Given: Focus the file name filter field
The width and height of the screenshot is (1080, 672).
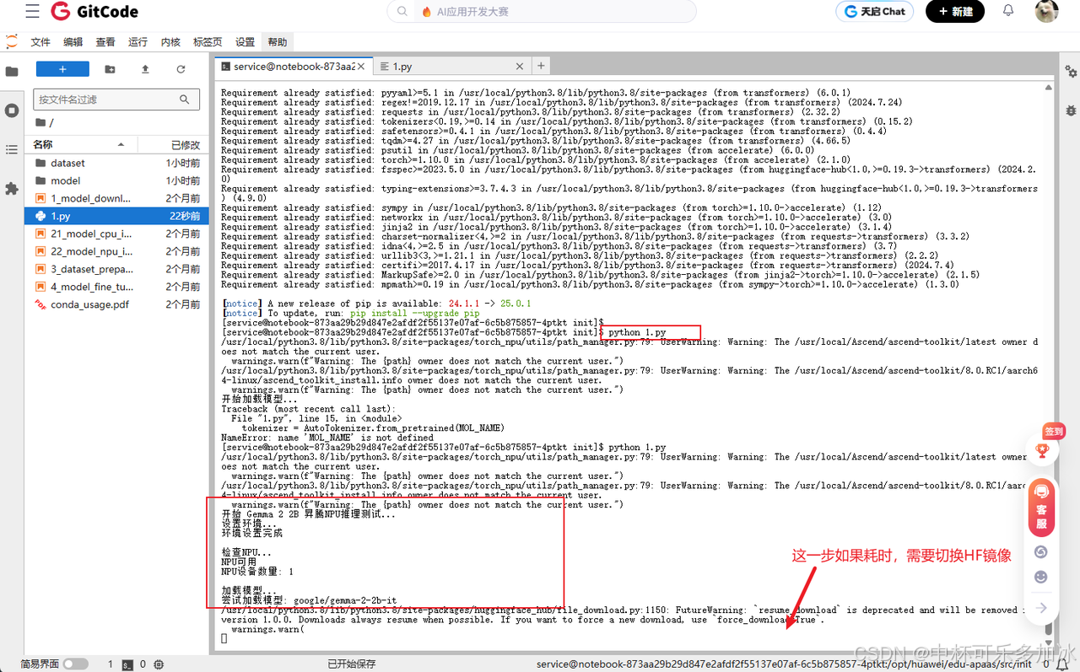Looking at the screenshot, I should click(x=116, y=99).
